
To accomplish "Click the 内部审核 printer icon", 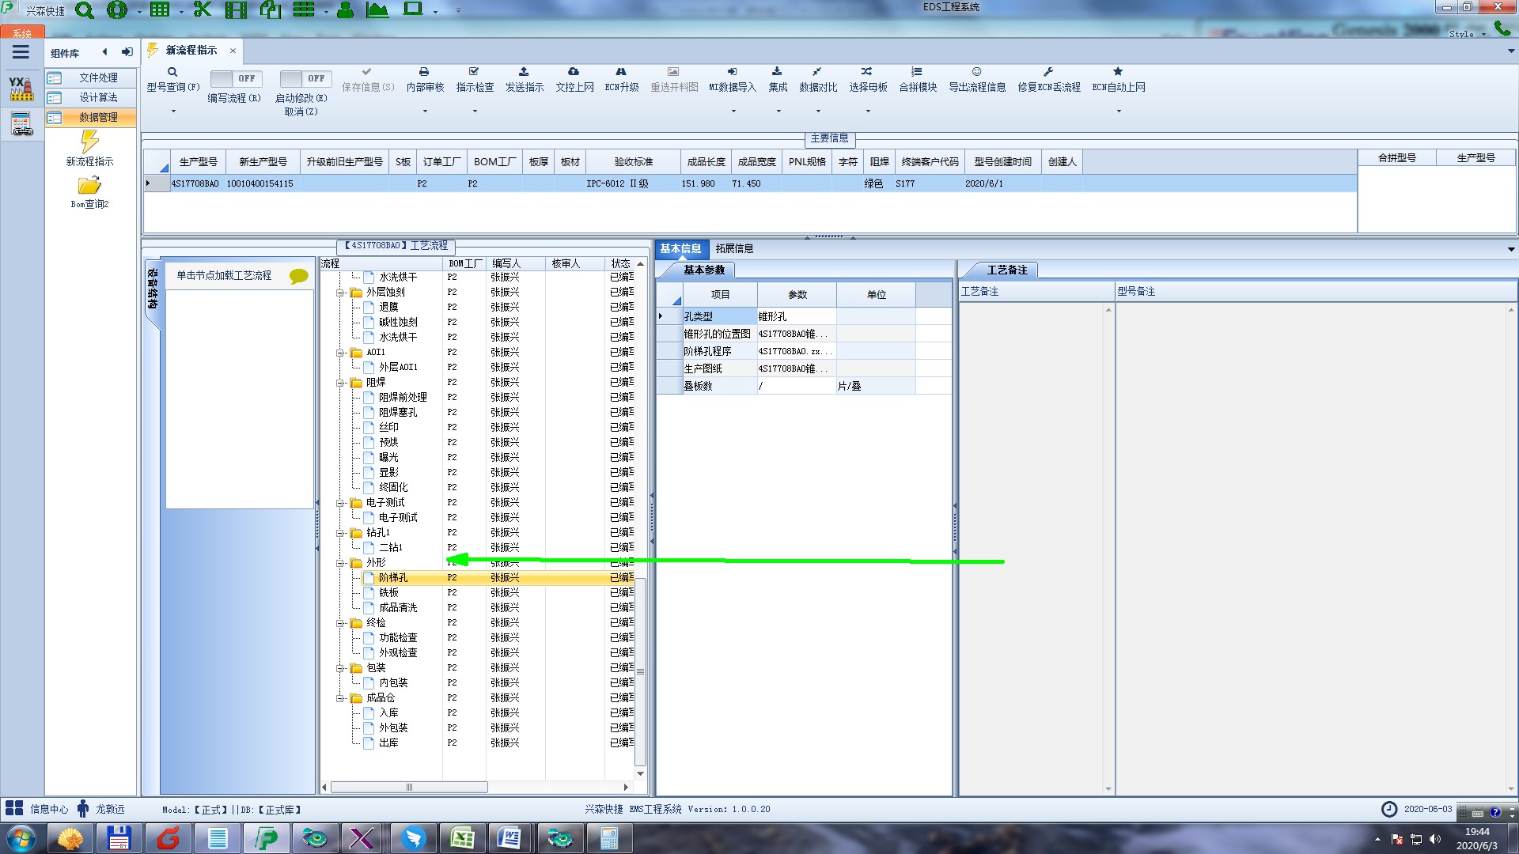I will [x=424, y=72].
